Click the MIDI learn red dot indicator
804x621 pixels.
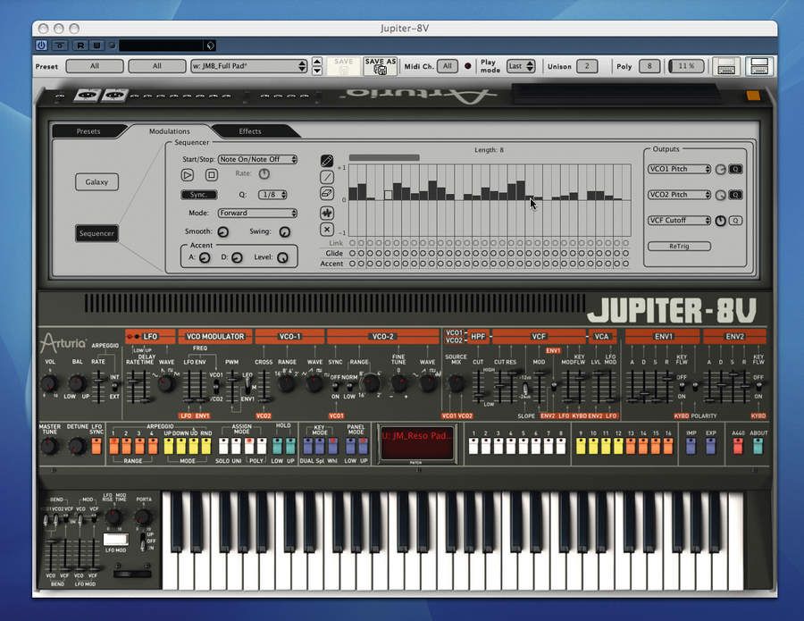467,66
